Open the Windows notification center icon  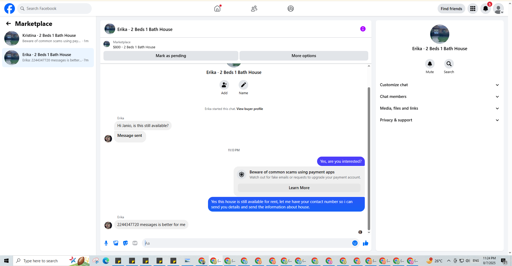pyautogui.click(x=504, y=261)
